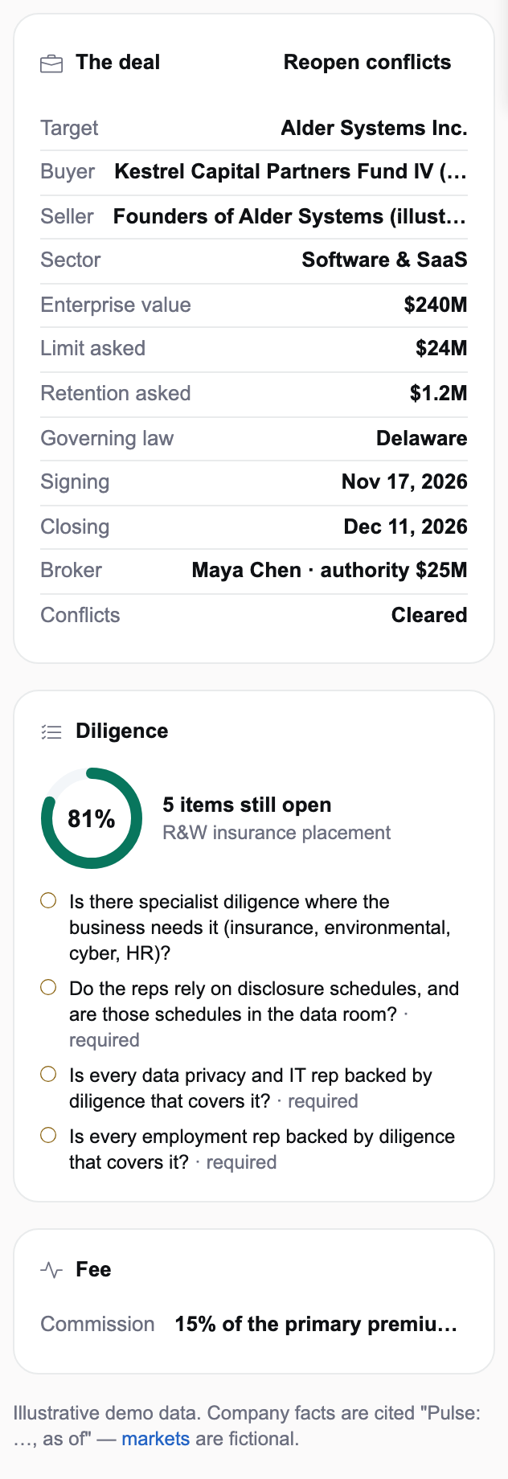Screen dimensions: 508x1479
Task: Check the data privacy and IT rep item
Action: click(x=48, y=1075)
